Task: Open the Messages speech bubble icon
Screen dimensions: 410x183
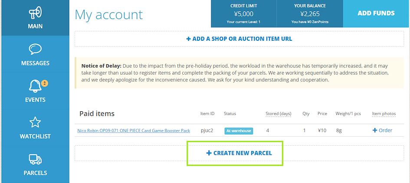Action: tap(35, 49)
